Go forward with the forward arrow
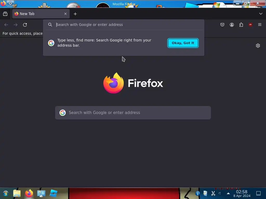The image size is (266, 199). (16, 25)
